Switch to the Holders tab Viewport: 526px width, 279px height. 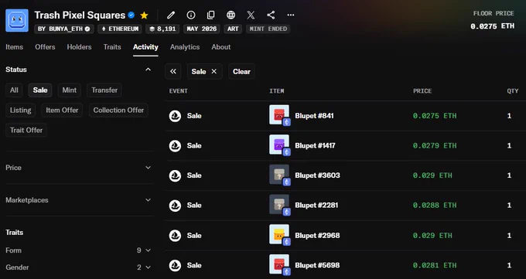coord(79,47)
